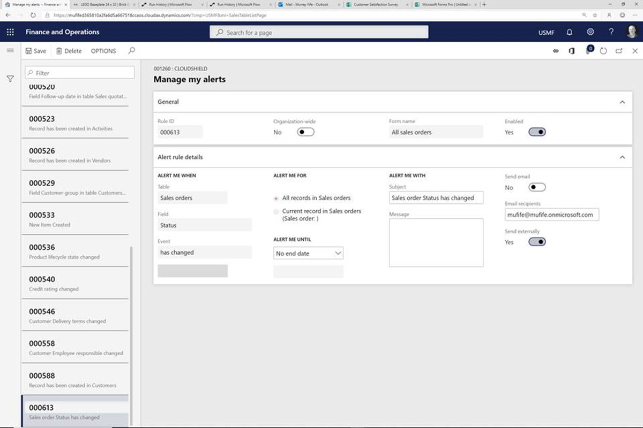Open the OPTIONS menu
This screenshot has height=428, width=643.
point(103,51)
